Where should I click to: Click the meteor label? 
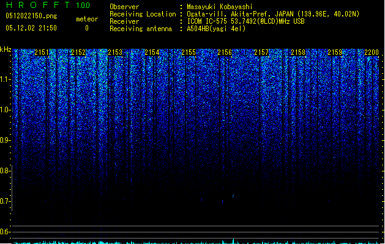click(x=87, y=19)
